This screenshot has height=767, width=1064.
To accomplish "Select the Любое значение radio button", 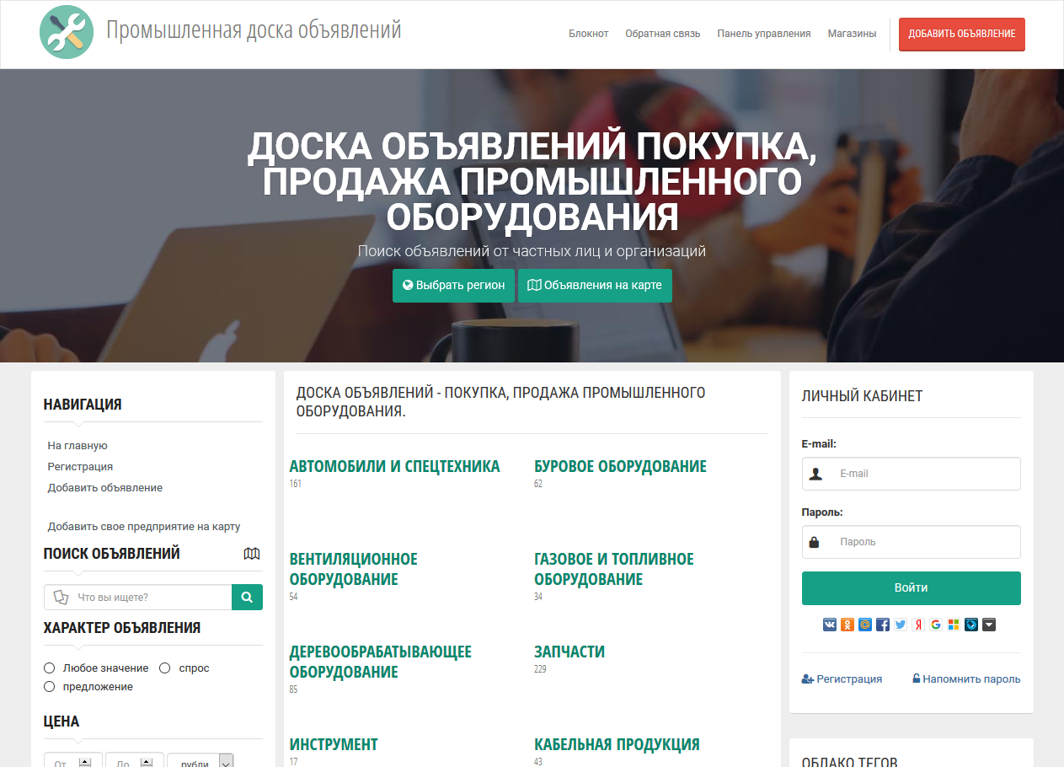I will (x=50, y=668).
